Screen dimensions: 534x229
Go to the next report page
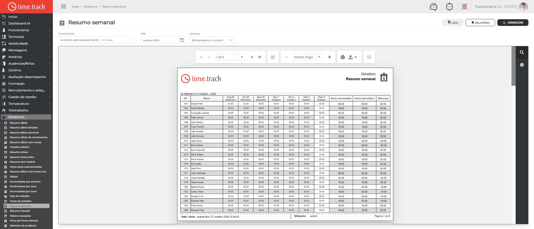252,57
